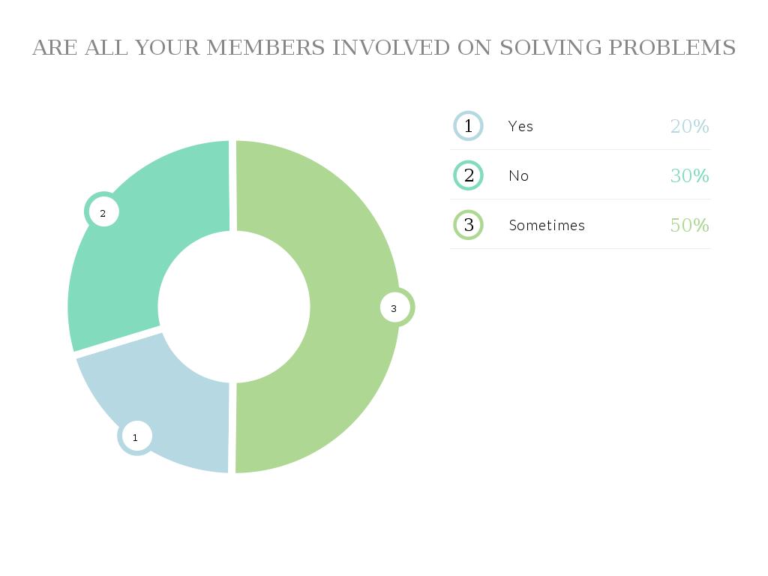Screen dimensions: 768x576
Task: Click the word PROBLEMS in the title
Action: click(671, 48)
